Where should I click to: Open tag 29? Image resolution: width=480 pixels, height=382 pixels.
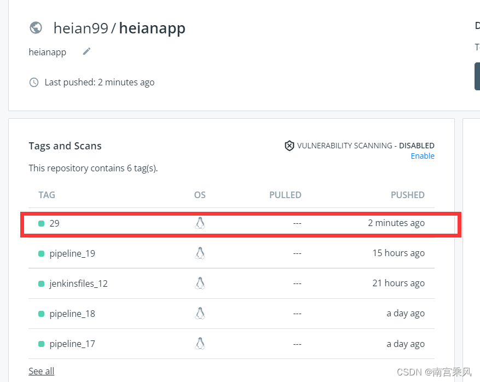[55, 223]
